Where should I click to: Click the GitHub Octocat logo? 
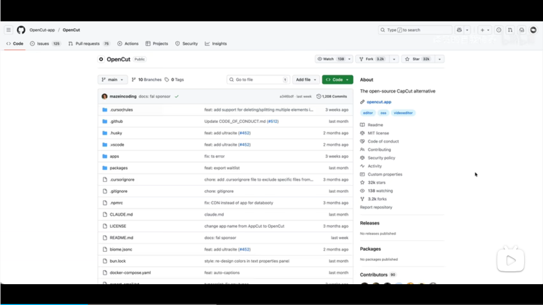tap(21, 30)
